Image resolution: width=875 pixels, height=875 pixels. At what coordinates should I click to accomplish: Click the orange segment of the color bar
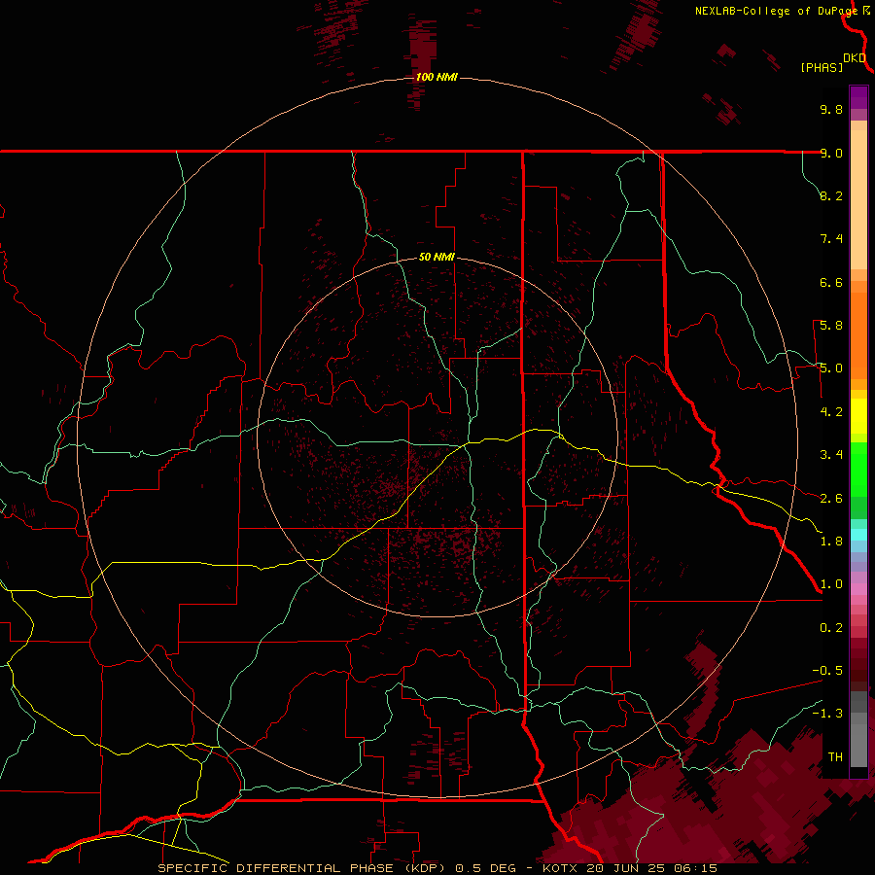[x=858, y=335]
